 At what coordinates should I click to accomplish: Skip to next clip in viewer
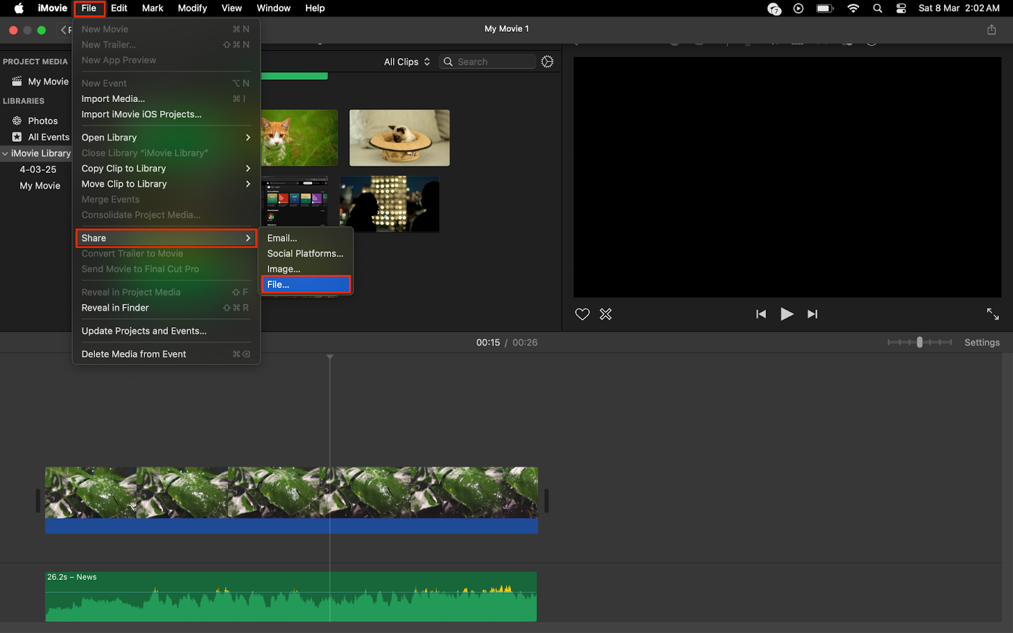click(812, 314)
